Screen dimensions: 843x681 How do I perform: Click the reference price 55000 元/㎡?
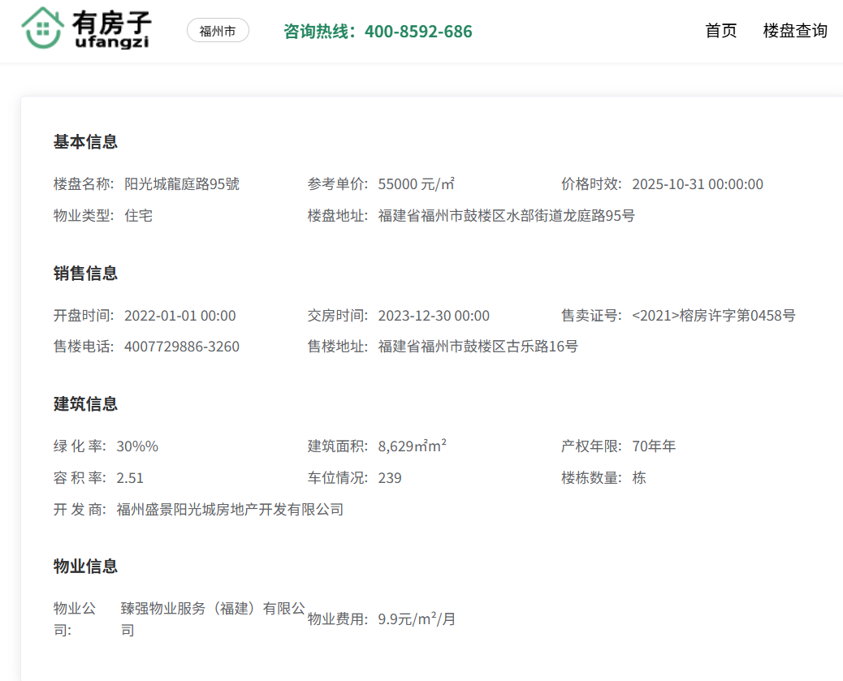416,184
